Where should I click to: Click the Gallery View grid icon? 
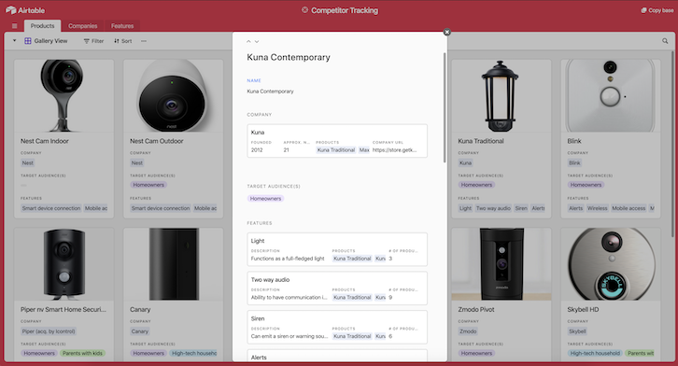28,41
